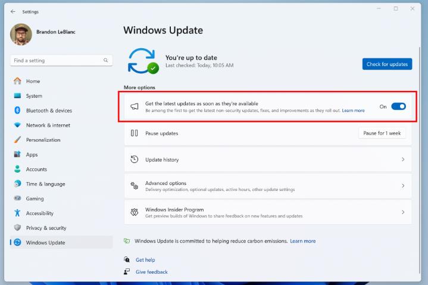Click the Privacy & security shield icon

pyautogui.click(x=17, y=227)
